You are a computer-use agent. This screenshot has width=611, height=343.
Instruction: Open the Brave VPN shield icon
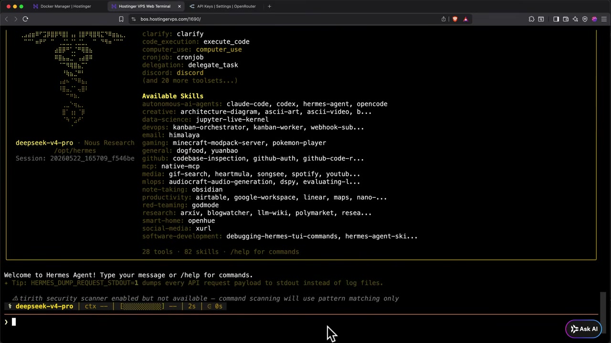click(585, 19)
